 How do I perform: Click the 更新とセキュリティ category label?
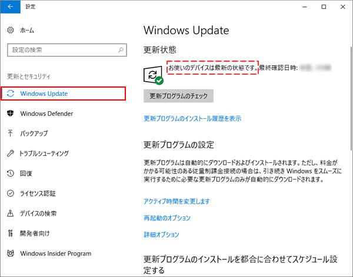pyautogui.click(x=29, y=76)
